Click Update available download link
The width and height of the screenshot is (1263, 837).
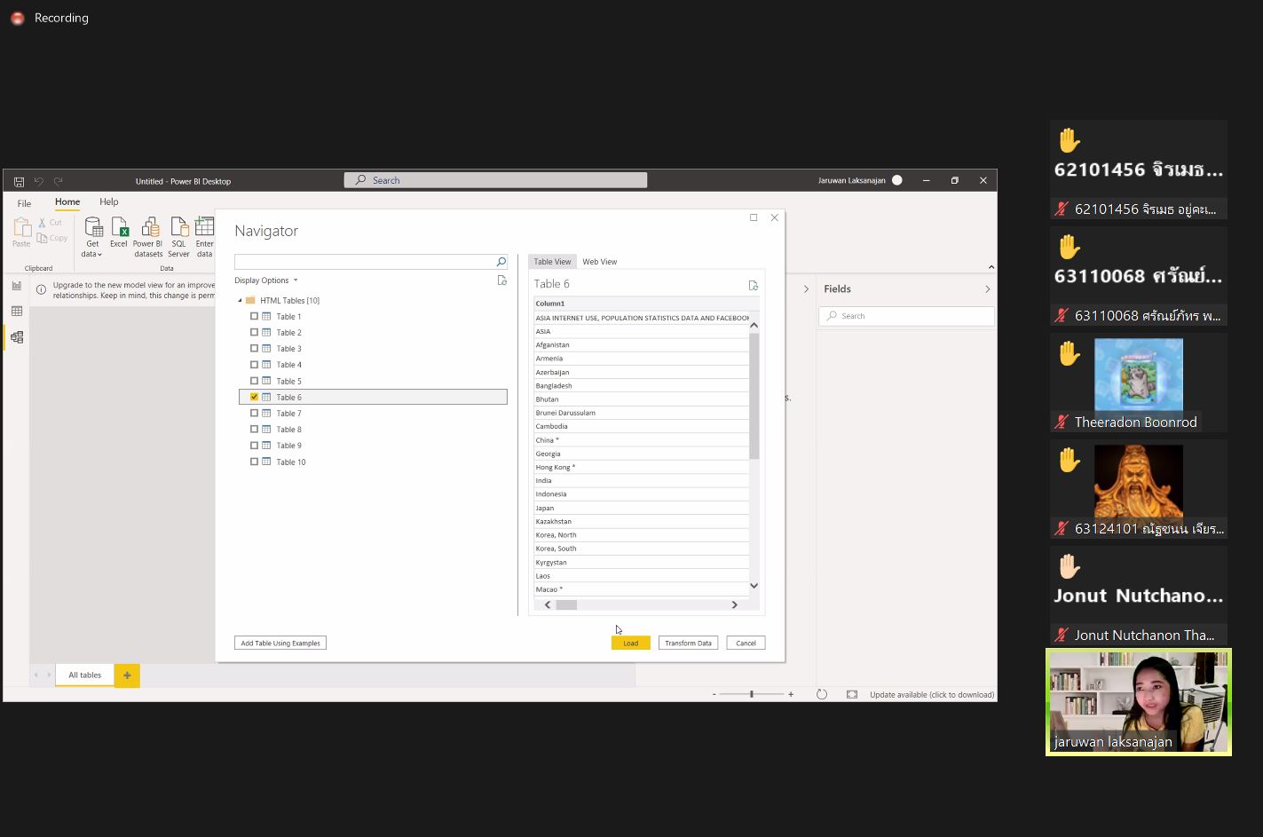pyautogui.click(x=932, y=695)
